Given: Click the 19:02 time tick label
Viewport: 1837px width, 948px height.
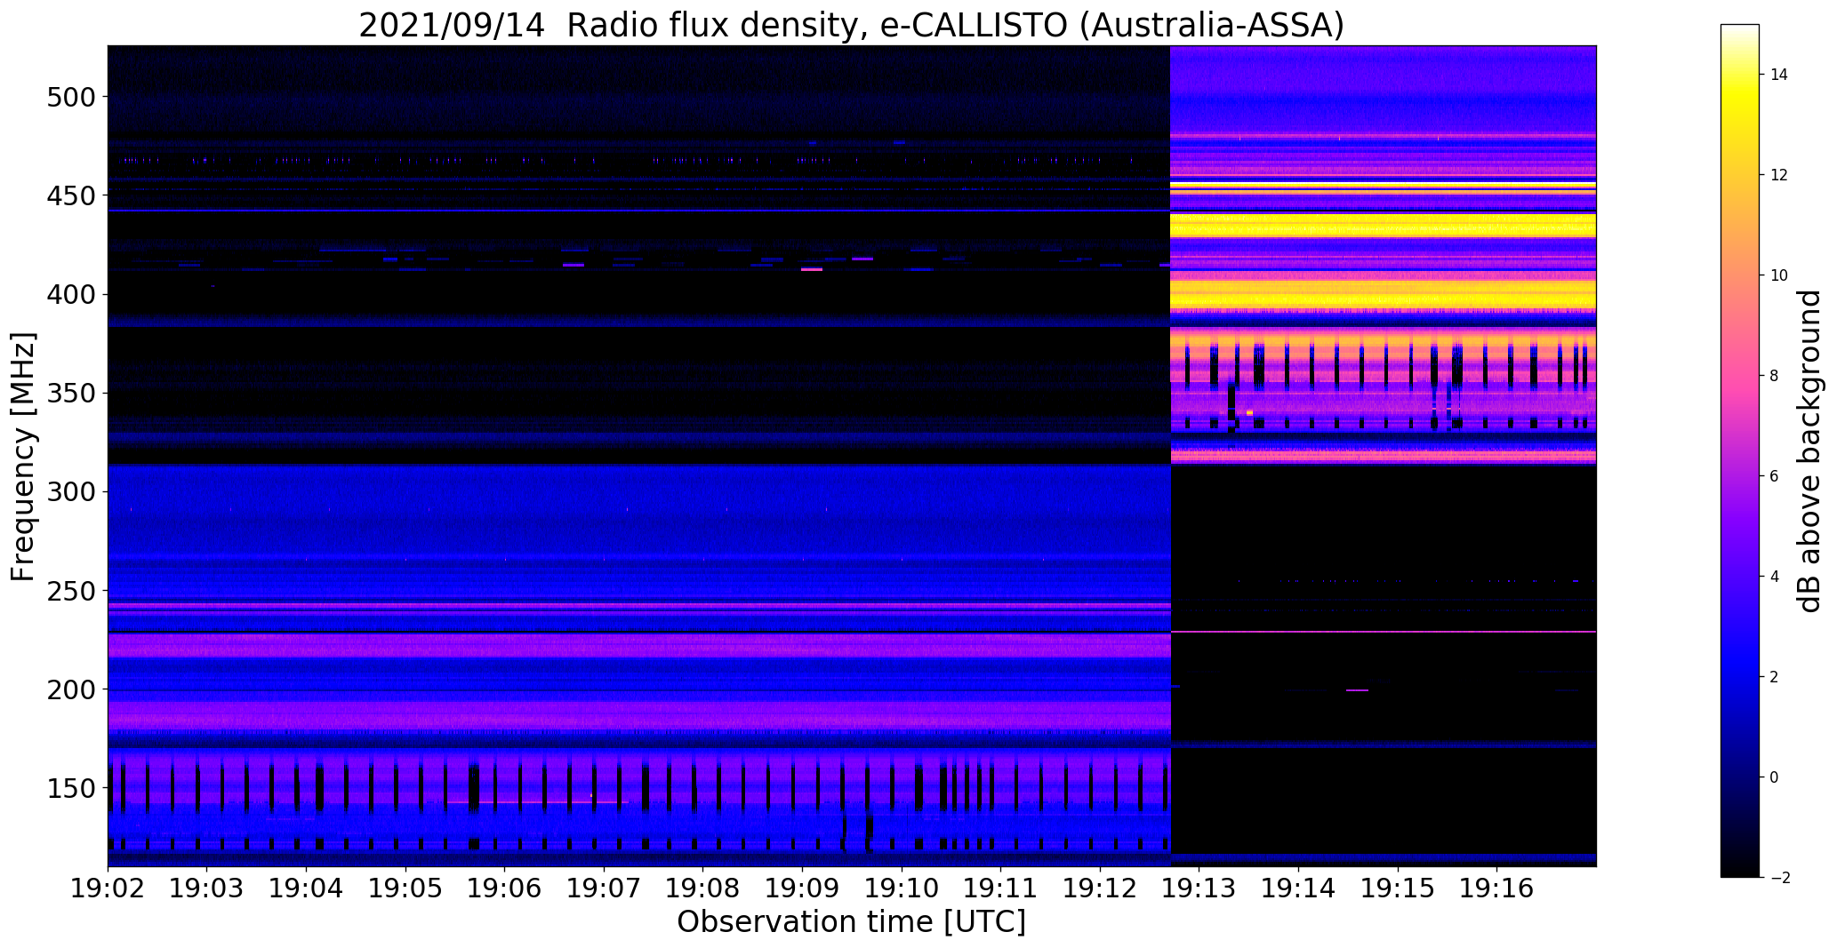Looking at the screenshot, I should [x=108, y=887].
